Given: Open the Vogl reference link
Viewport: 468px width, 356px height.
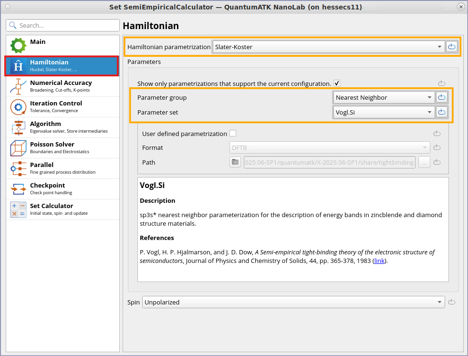Looking at the screenshot, I should (379, 261).
